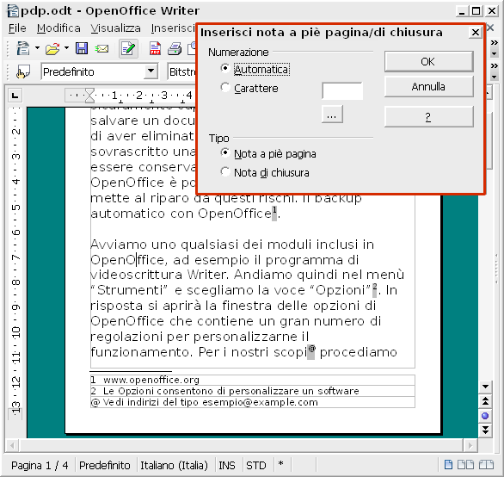This screenshot has height=477, width=504.
Task: Choose Nota di chiusura type
Action: 265,172
